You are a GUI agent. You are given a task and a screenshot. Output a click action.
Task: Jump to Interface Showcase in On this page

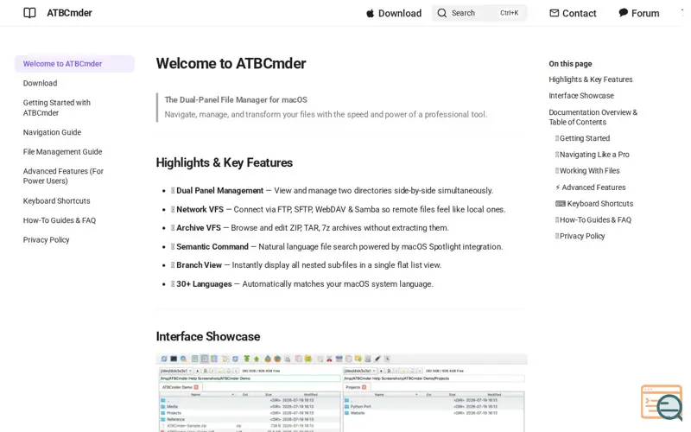581,96
